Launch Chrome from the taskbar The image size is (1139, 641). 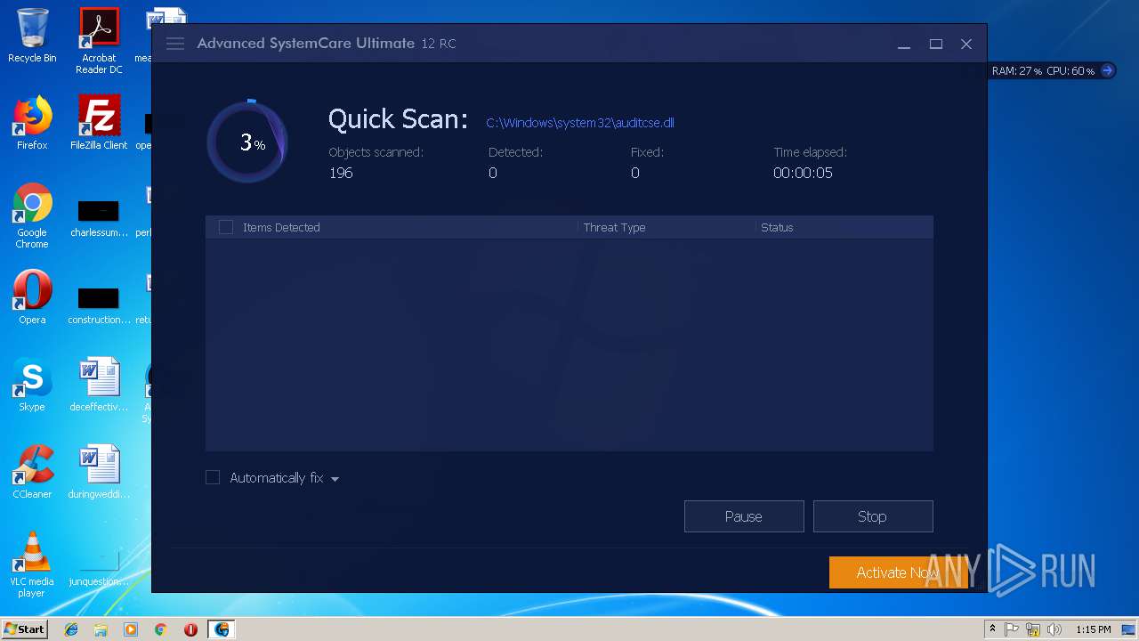tap(160, 629)
